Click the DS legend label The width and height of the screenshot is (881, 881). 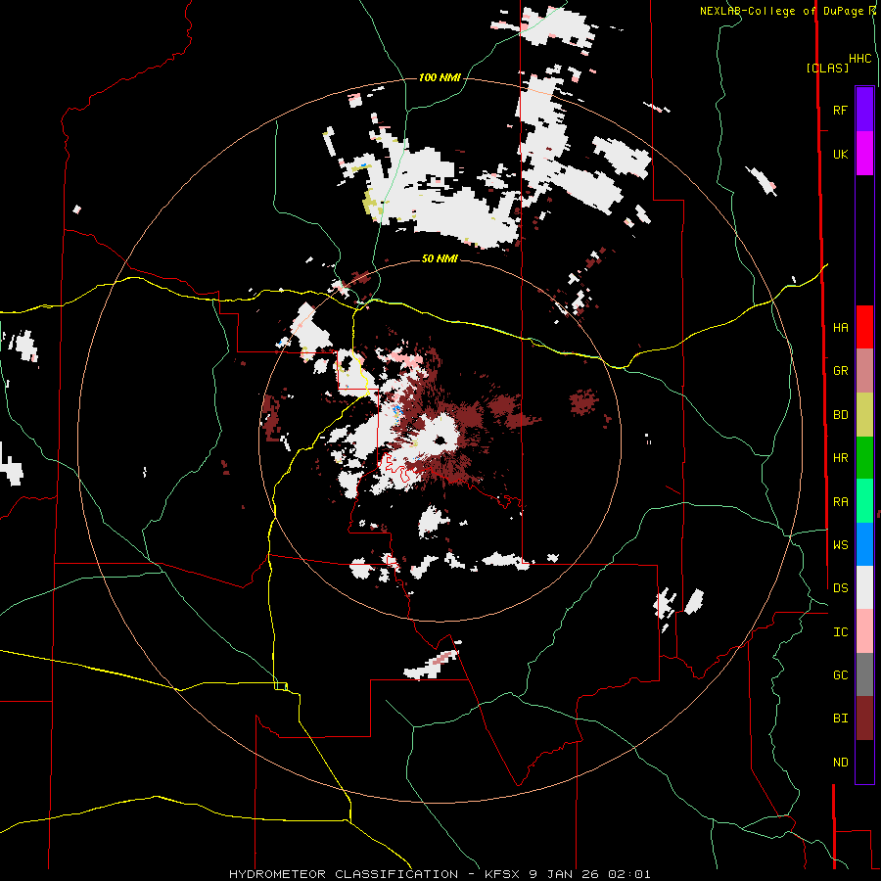[x=840, y=587]
